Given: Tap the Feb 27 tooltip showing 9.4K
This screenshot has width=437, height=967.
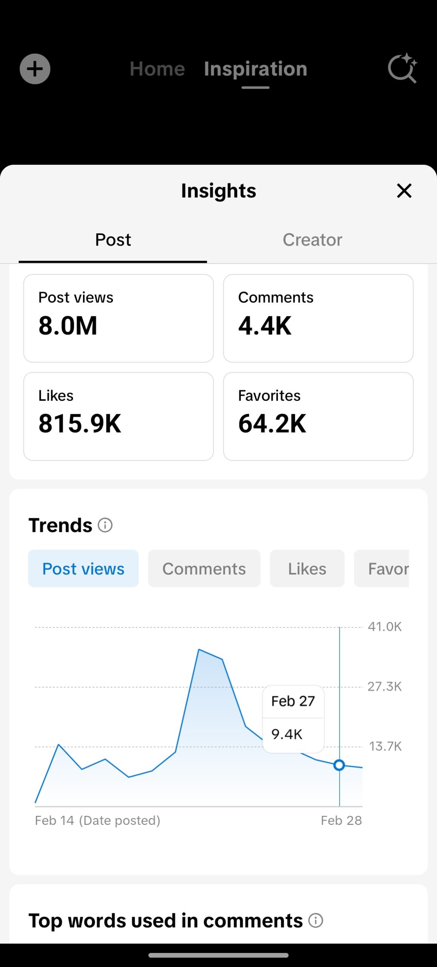Looking at the screenshot, I should tap(293, 718).
